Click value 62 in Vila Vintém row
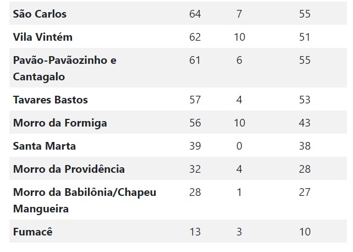The height and width of the screenshot is (252, 353). coord(195,37)
